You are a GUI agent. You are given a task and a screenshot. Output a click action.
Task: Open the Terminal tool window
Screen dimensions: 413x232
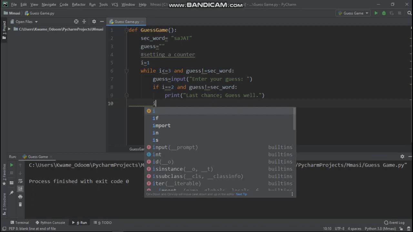[x=19, y=223]
